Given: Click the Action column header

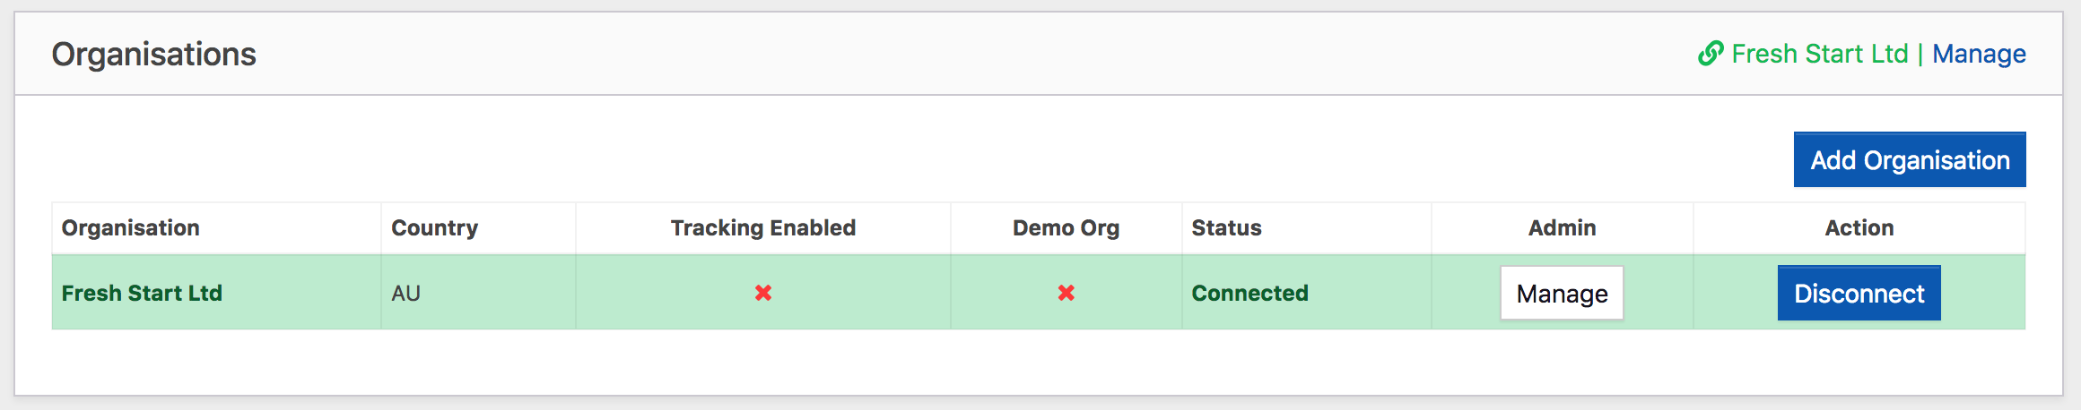Looking at the screenshot, I should click(1859, 227).
